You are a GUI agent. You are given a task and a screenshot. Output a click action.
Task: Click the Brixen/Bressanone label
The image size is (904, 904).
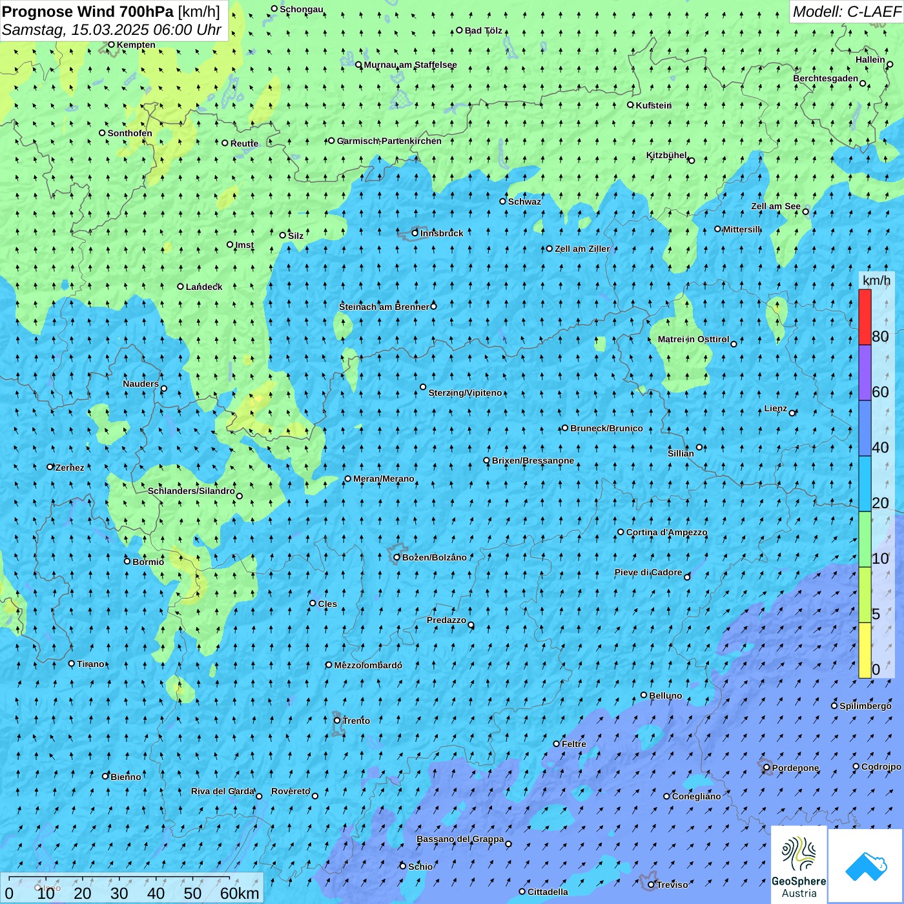coord(533,460)
